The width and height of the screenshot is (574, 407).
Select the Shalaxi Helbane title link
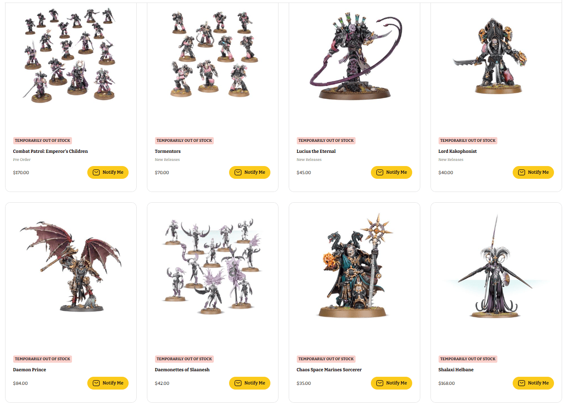click(x=456, y=370)
